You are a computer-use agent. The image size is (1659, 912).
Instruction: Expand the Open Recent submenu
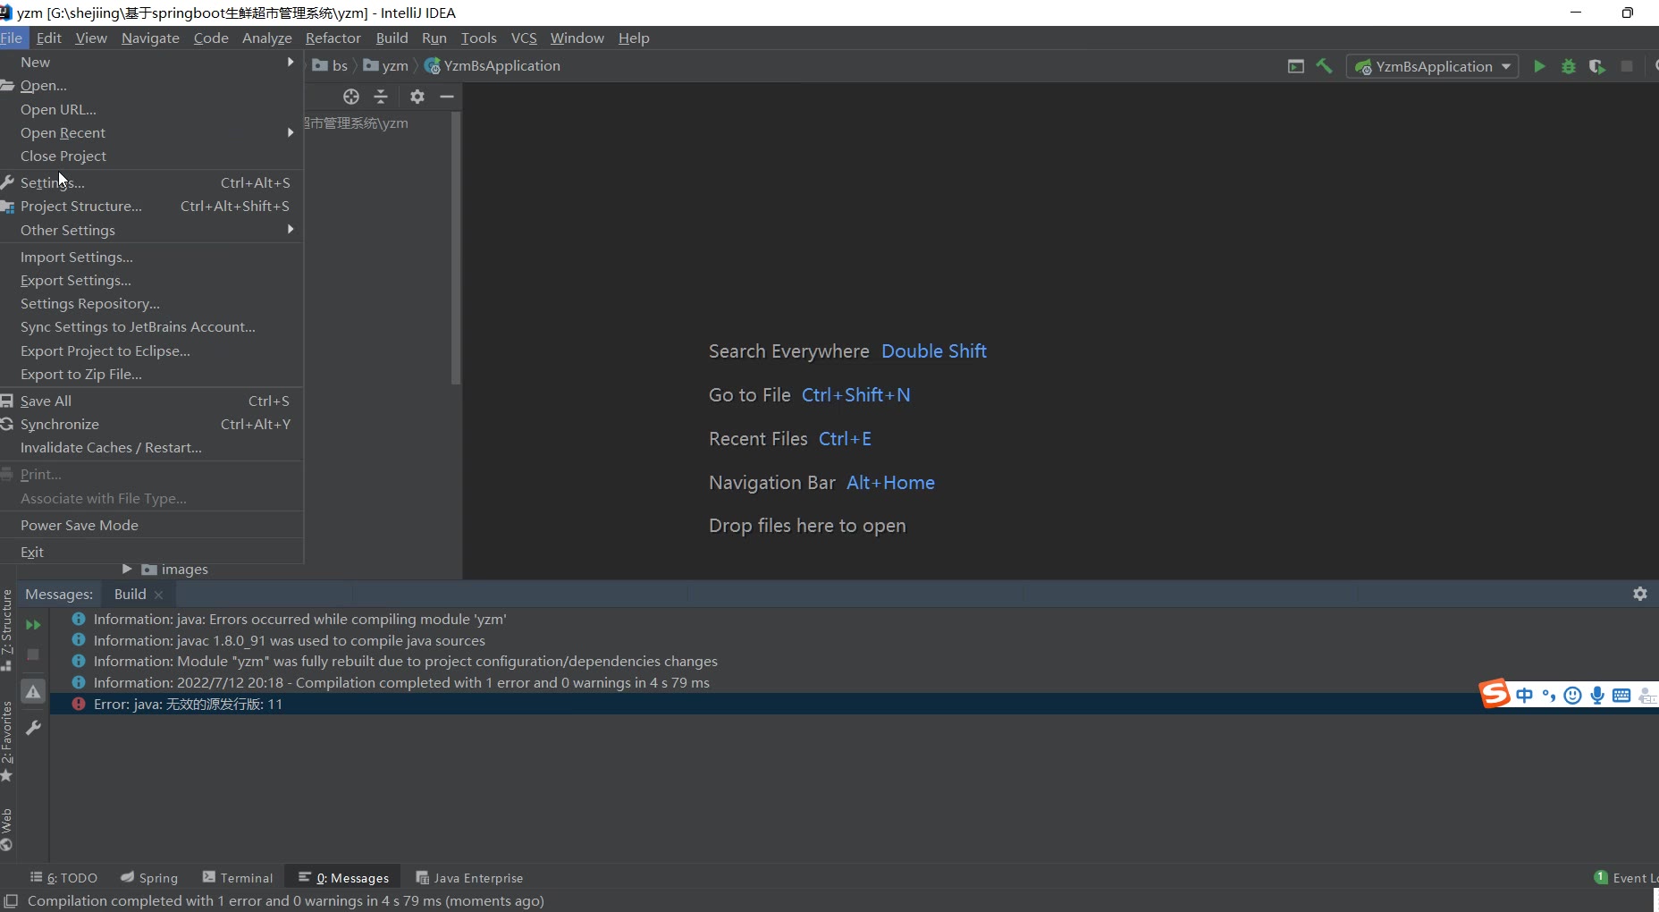[152, 132]
